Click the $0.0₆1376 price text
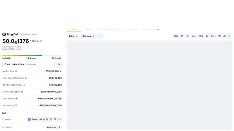The image size is (234, 131). [16, 41]
